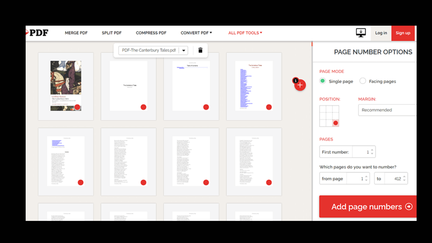Open the filename dropdown for PDF-The Canterbury Tales

point(183,50)
